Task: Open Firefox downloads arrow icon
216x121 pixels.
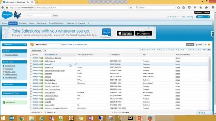Action: click(195, 7)
